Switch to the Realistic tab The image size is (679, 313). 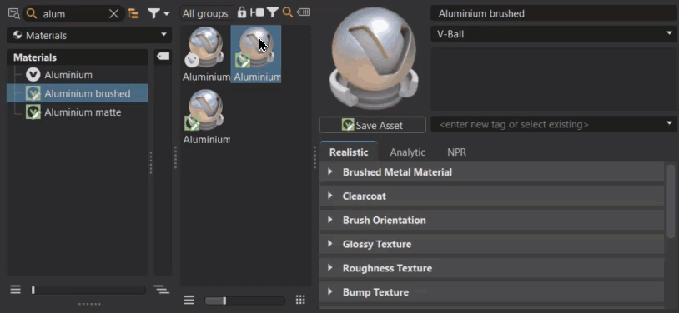pos(349,152)
